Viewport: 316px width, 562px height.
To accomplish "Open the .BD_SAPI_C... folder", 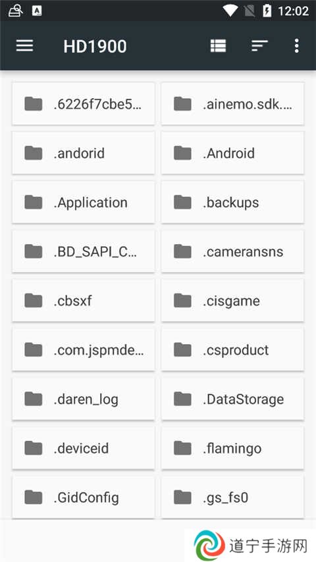I will point(84,251).
